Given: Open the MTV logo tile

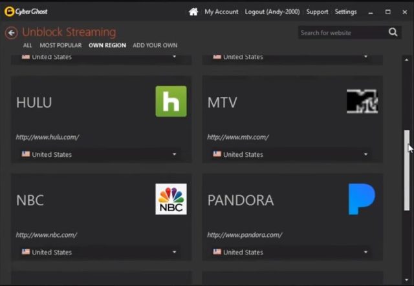Looking at the screenshot, I should pyautogui.click(x=362, y=101).
